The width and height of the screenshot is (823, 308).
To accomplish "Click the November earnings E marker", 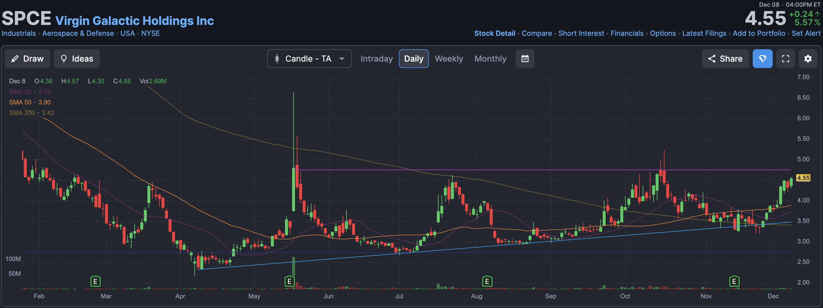I will point(734,282).
